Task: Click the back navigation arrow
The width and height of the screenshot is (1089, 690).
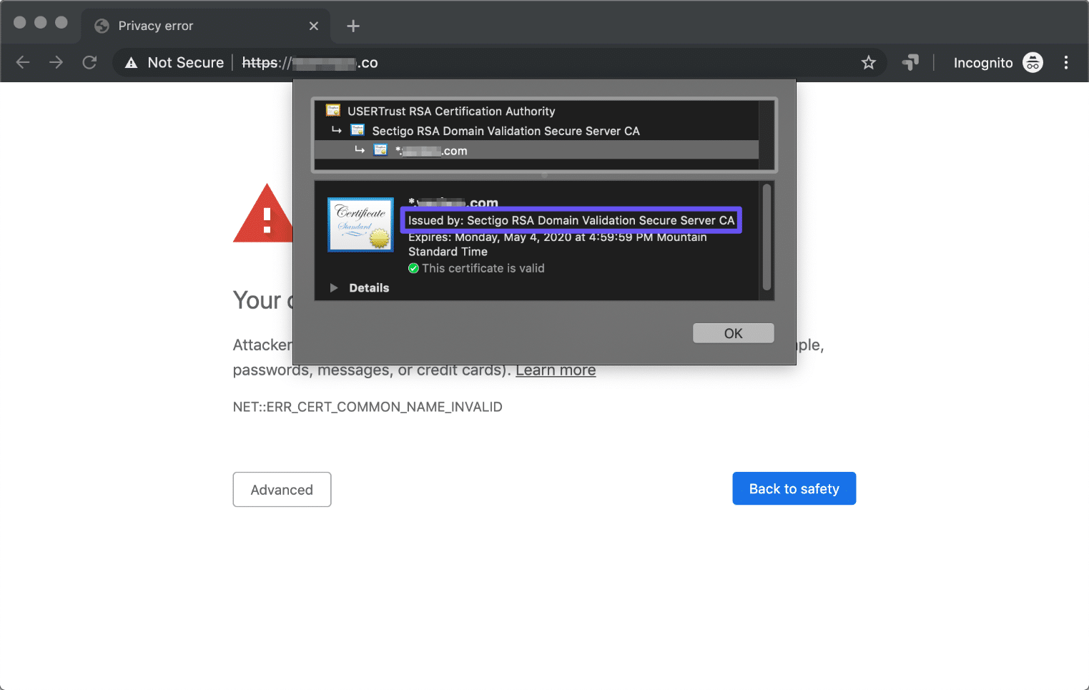Action: tap(22, 62)
